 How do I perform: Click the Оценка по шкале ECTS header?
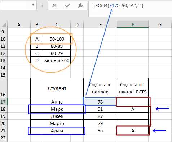(133, 88)
